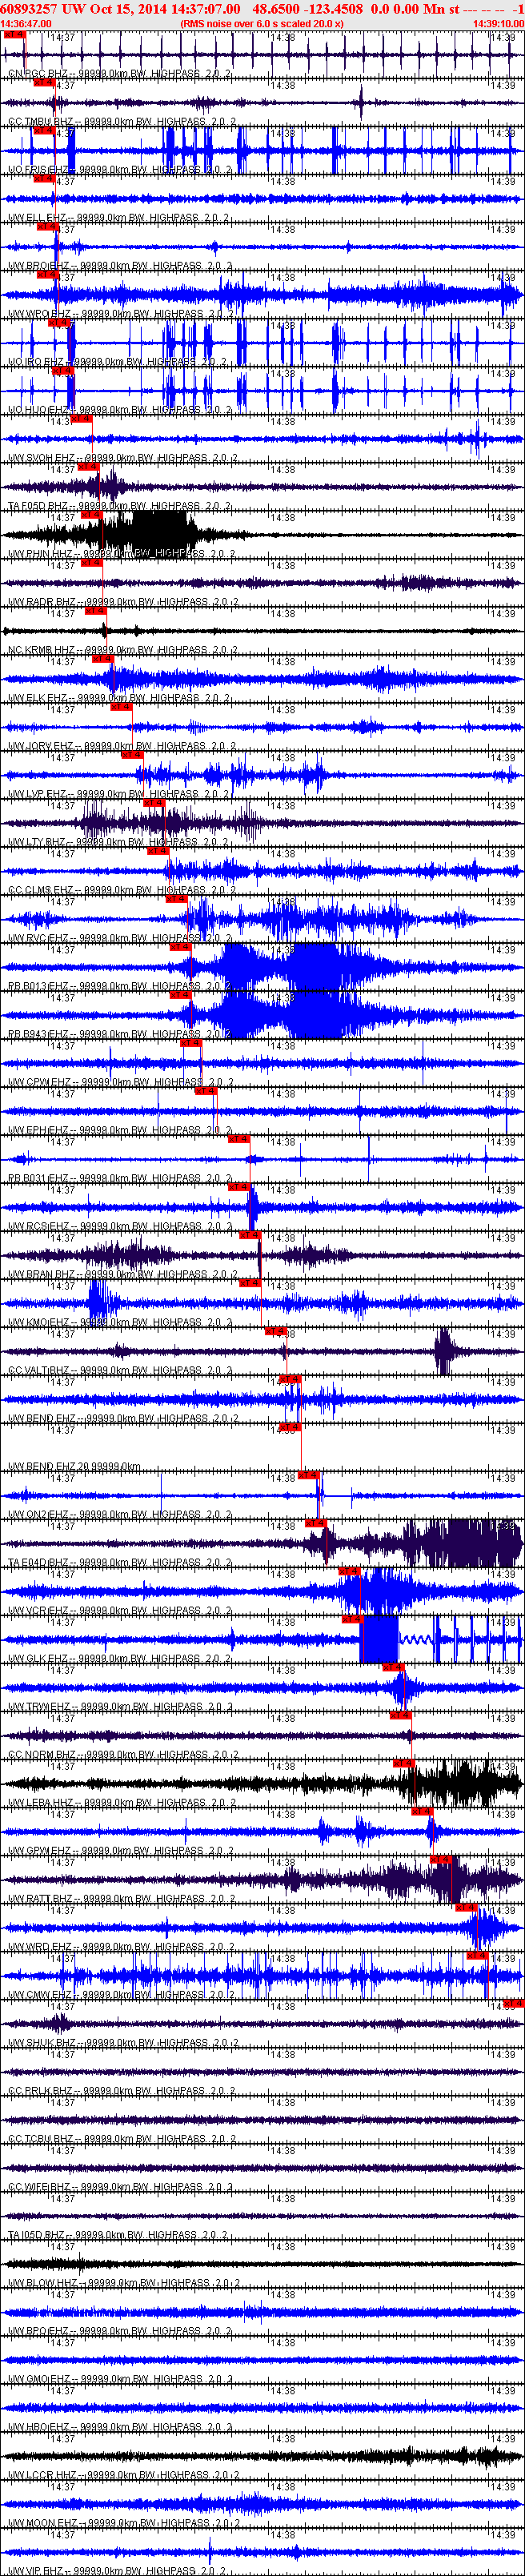Select the UW.KMO EHZ station label
Viewport: 525px width, 2576px height.
(120, 1322)
